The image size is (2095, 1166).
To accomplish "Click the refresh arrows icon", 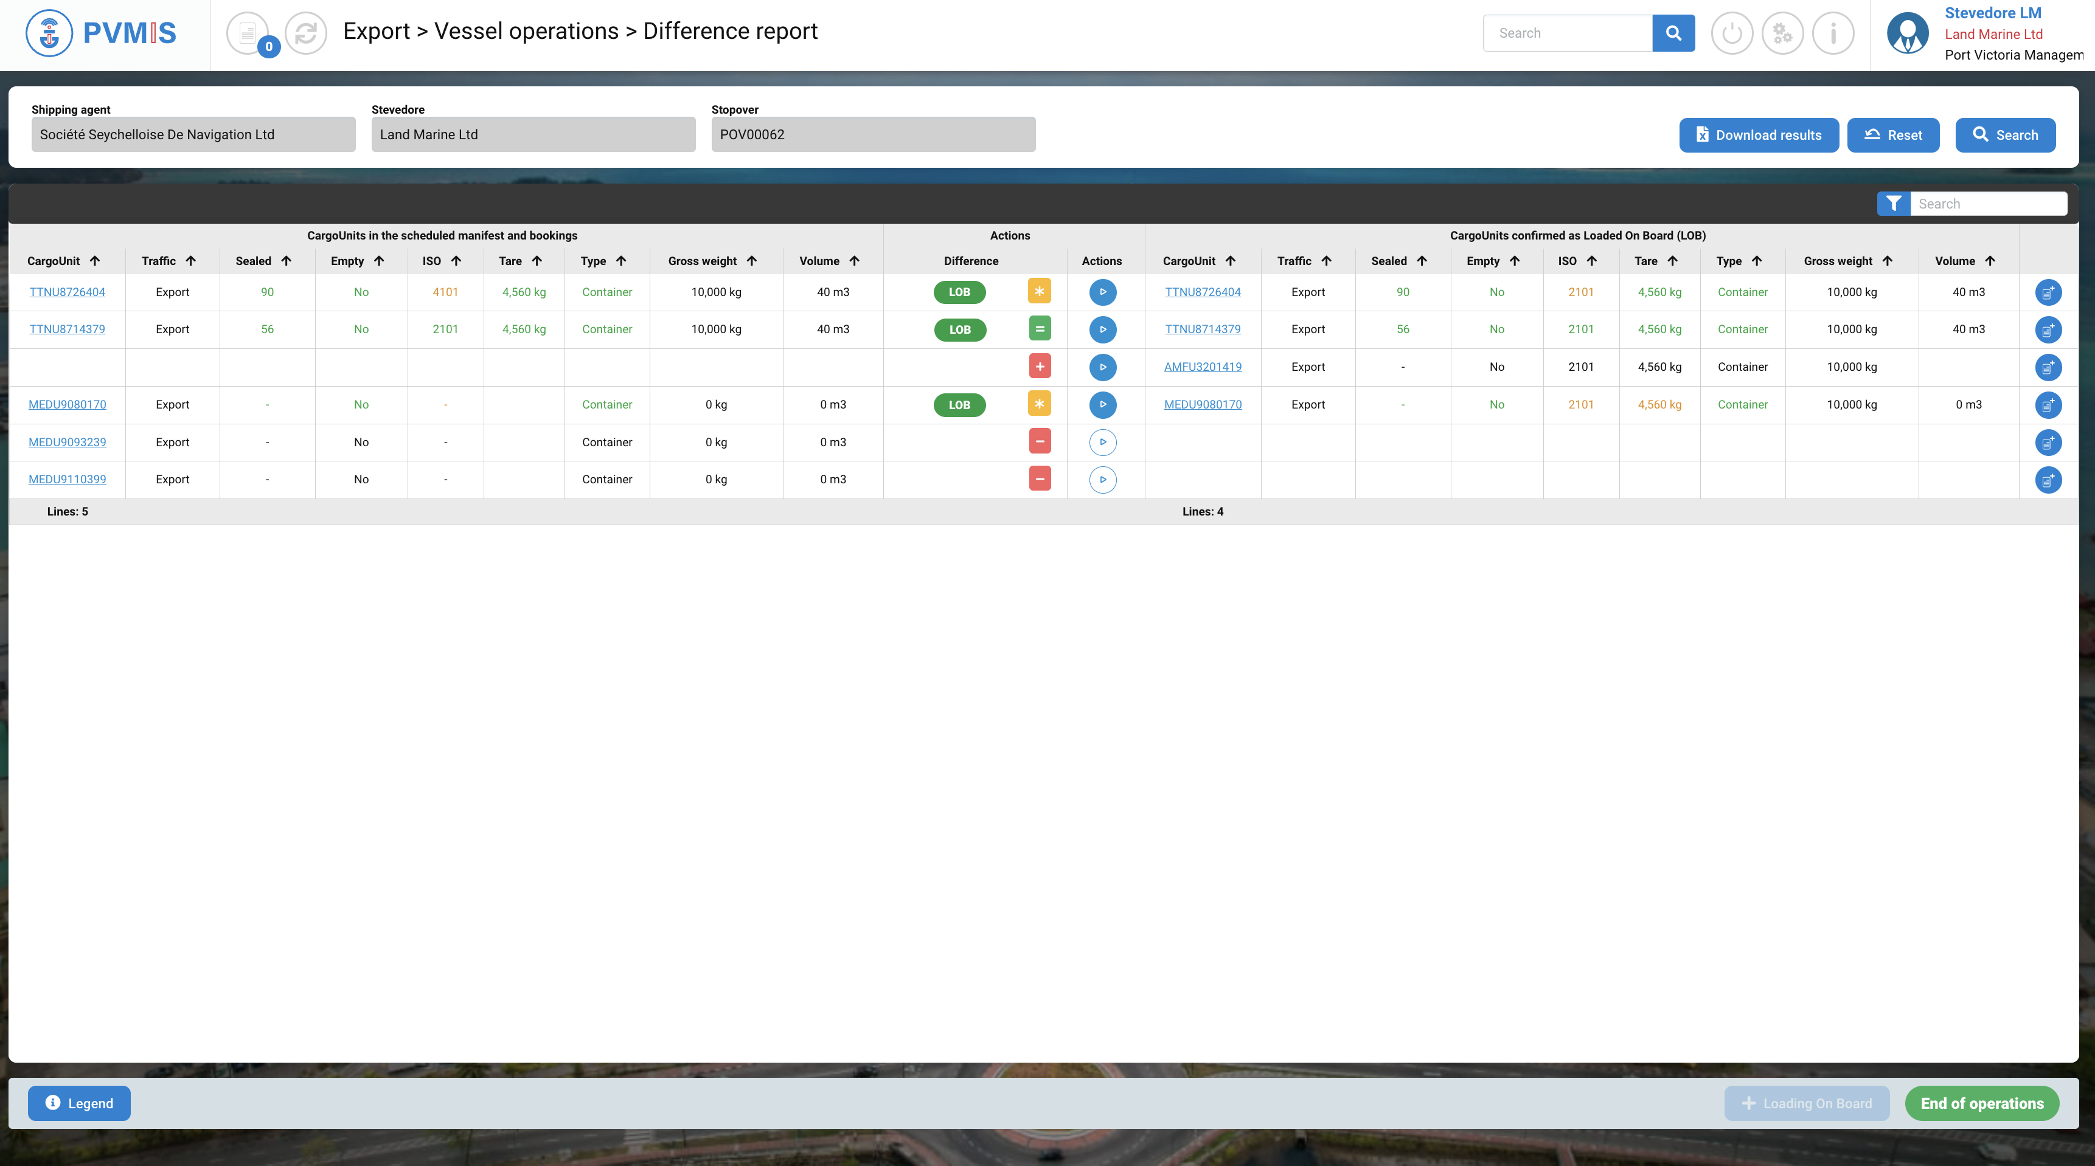I will click(x=306, y=33).
